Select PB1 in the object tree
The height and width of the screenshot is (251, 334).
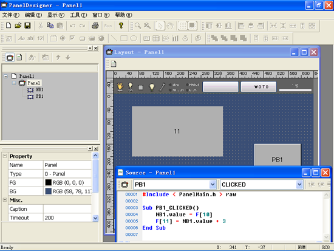point(39,97)
